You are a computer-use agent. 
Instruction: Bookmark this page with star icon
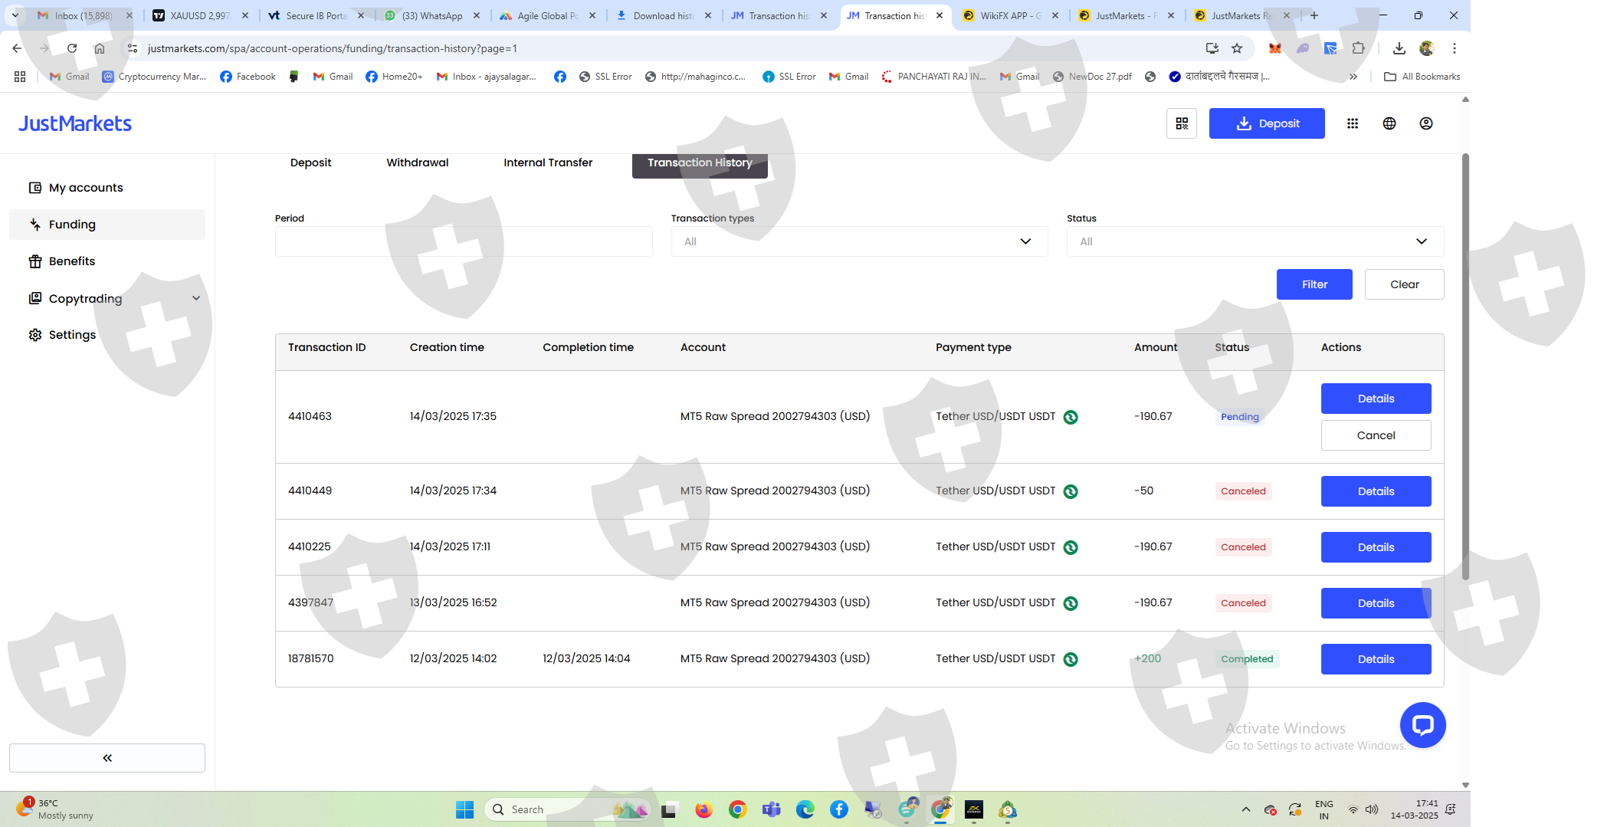click(1237, 48)
